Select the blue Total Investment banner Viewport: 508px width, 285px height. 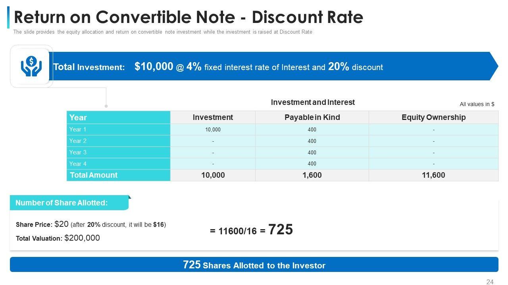point(274,66)
